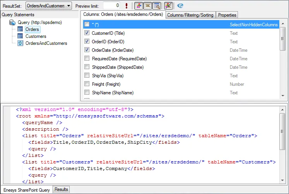Enable the Freight column checkbox

[x=87, y=84]
